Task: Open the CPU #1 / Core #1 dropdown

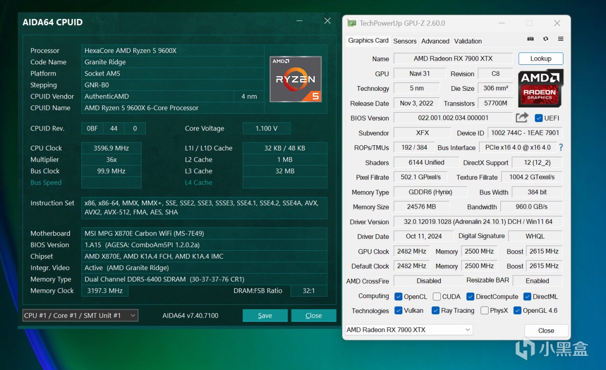Action: point(80,315)
